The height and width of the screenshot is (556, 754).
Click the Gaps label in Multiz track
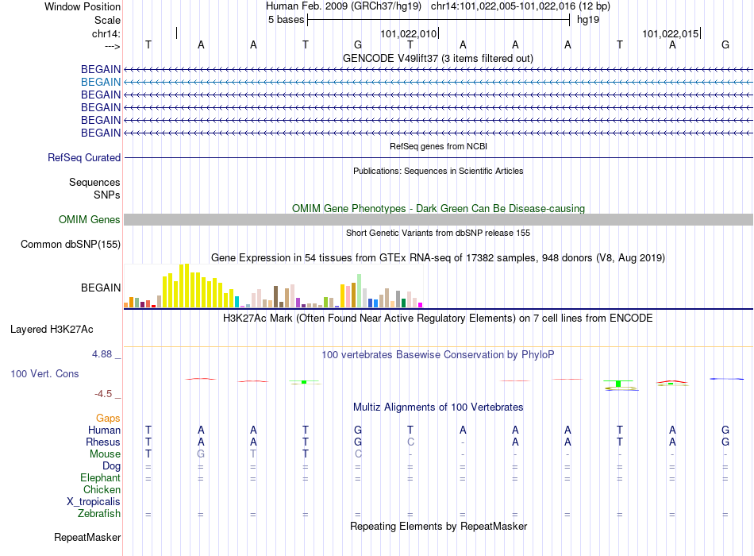(108, 418)
